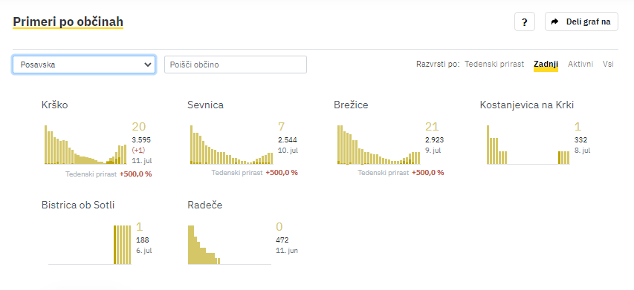Click the Radeče case chart
Image resolution: width=634 pixels, height=290 pixels.
(229, 245)
